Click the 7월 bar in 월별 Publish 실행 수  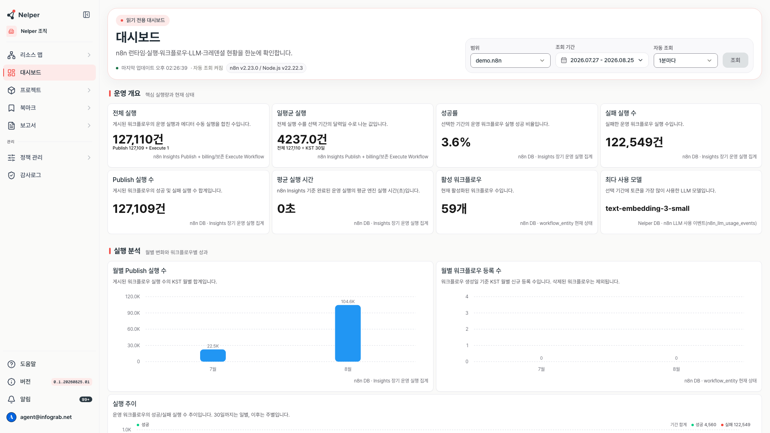click(x=213, y=356)
